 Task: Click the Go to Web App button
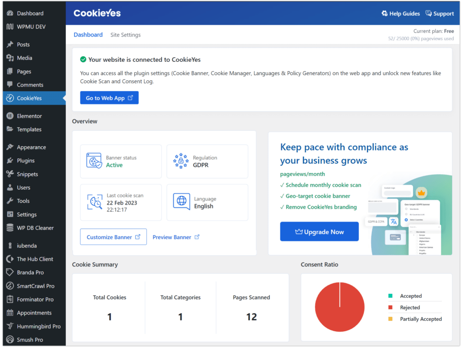109,97
